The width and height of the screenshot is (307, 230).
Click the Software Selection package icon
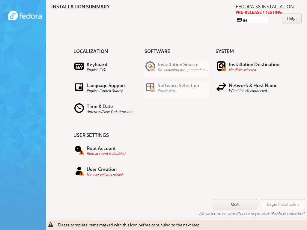[x=150, y=87]
